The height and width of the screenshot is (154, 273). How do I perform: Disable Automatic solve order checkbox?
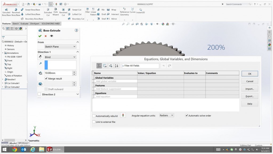(187, 116)
